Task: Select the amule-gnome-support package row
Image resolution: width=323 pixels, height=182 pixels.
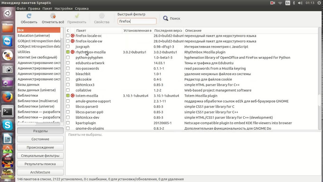Action: (192, 101)
